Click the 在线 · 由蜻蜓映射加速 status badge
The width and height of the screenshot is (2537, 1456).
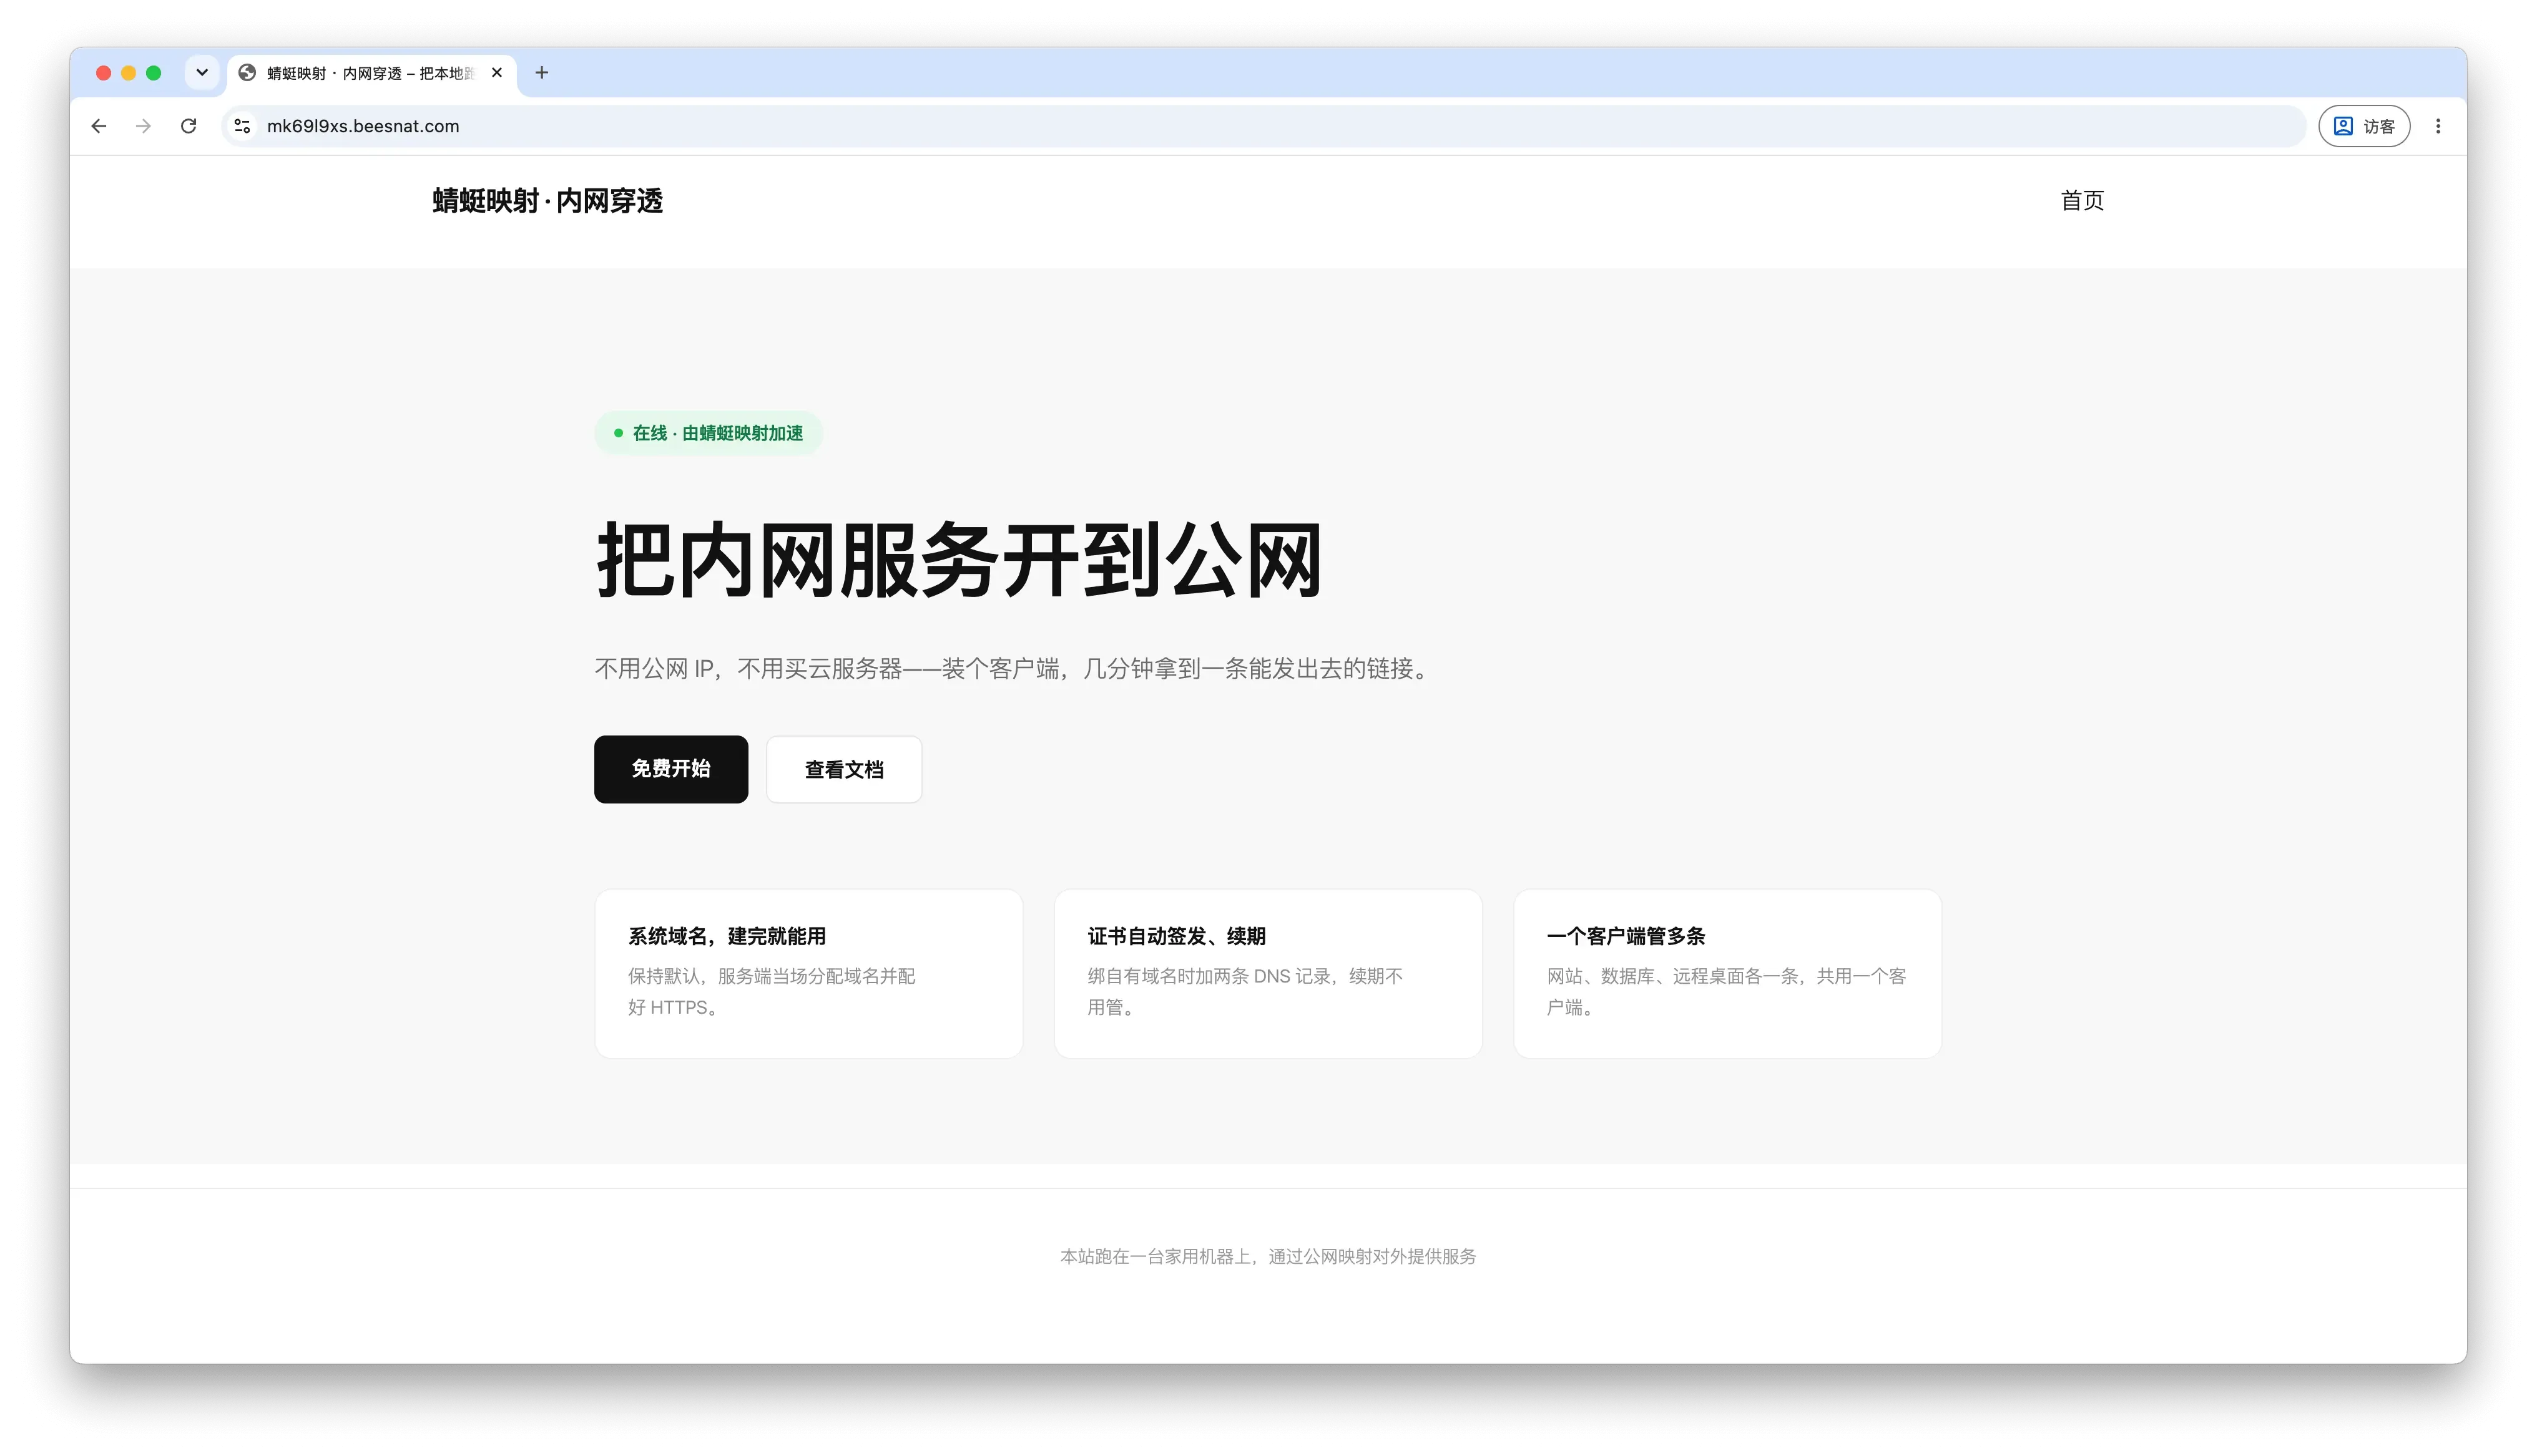[709, 433]
